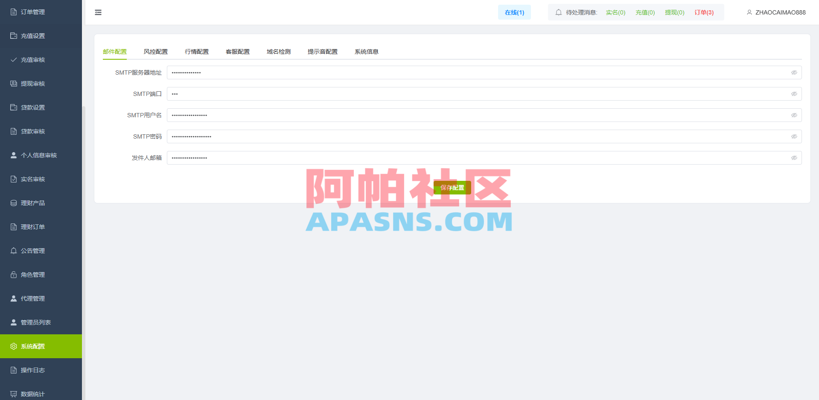
Task: Click the 订单管理 sidebar icon
Action: tap(14, 12)
